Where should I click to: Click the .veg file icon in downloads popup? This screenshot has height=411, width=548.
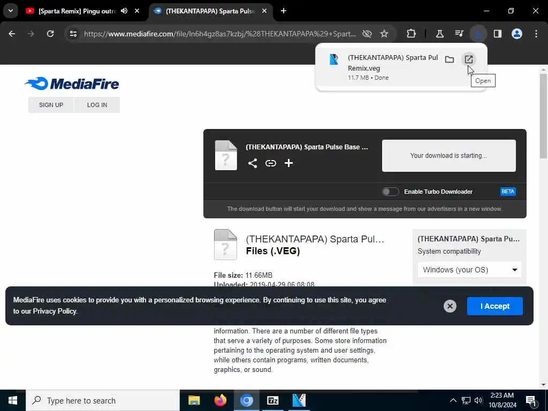[x=334, y=59]
